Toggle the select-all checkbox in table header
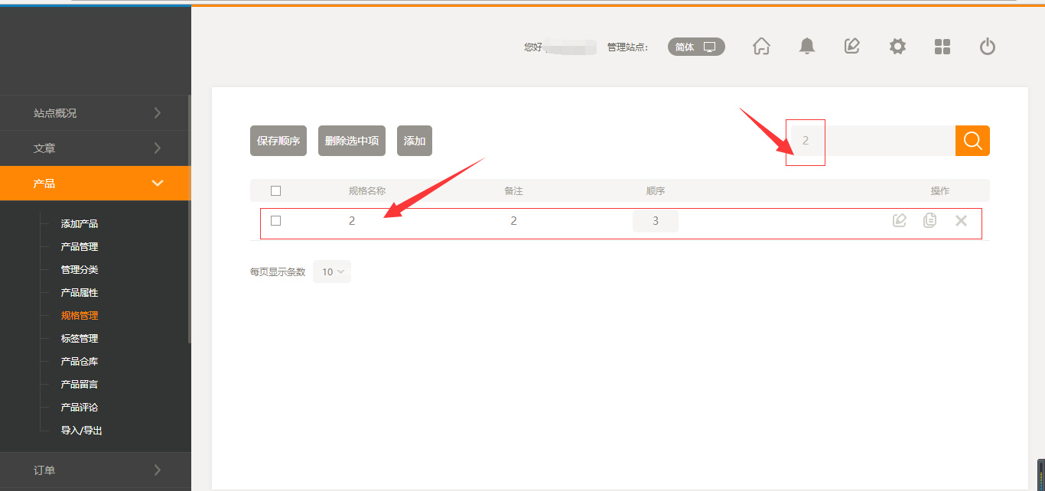This screenshot has height=491, width=1045. point(276,190)
